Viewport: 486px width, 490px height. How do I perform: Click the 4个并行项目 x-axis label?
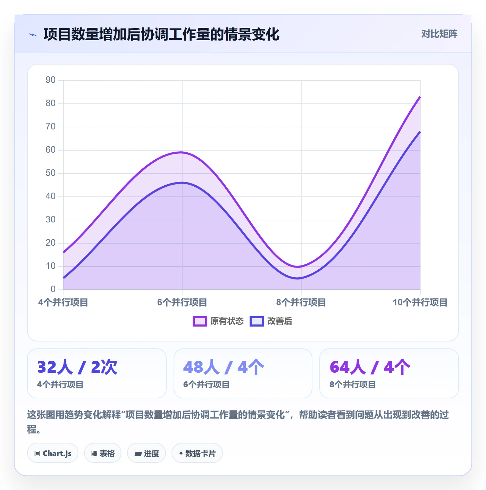63,303
